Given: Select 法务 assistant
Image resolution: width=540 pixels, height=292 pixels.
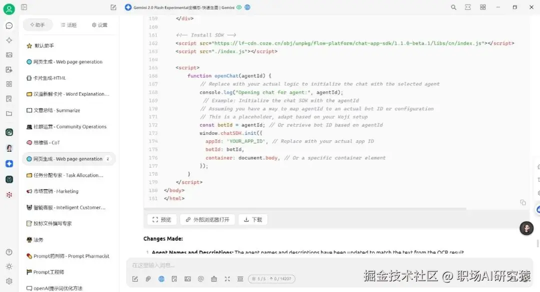Looking at the screenshot, I should click(x=69, y=240).
